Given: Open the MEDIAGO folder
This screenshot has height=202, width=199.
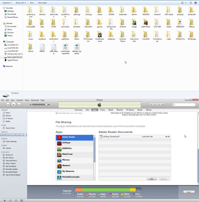Looking at the screenshot, I should [x=180, y=24].
